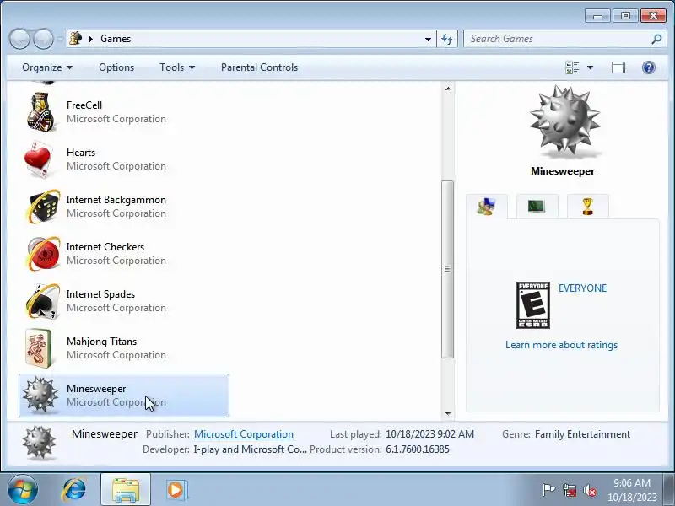Viewport: 675px width, 506px height.
Task: Open the Tools dropdown menu
Action: 177,67
